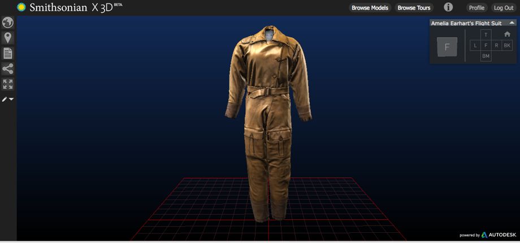520x243 pixels.
Task: Click the info circle icon in header
Action: [x=448, y=7]
